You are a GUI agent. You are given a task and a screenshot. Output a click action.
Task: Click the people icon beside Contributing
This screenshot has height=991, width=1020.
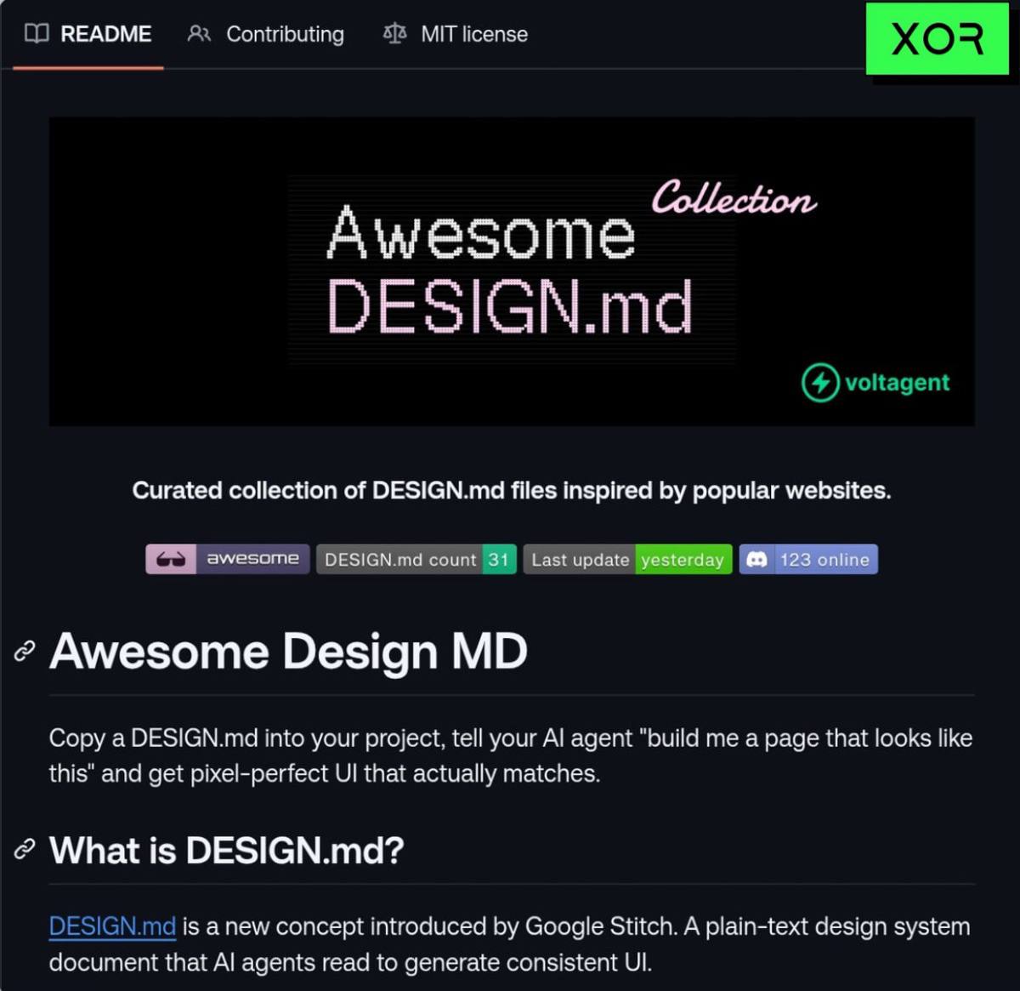(199, 34)
